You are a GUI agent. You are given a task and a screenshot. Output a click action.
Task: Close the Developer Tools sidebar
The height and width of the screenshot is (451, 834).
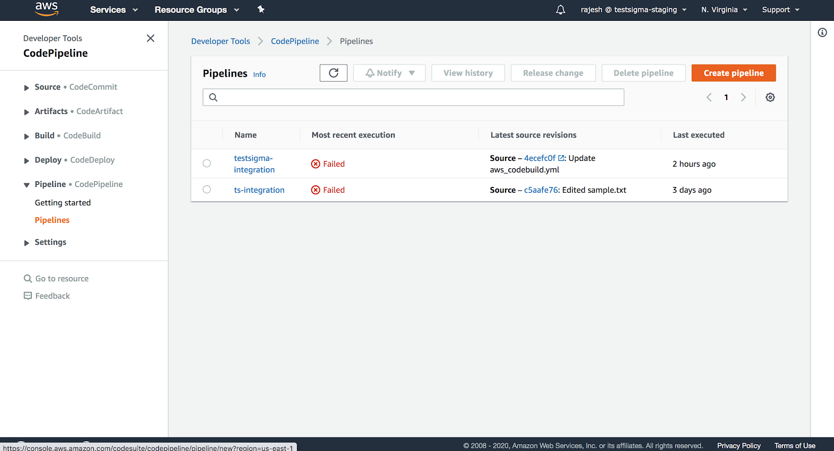click(x=151, y=38)
